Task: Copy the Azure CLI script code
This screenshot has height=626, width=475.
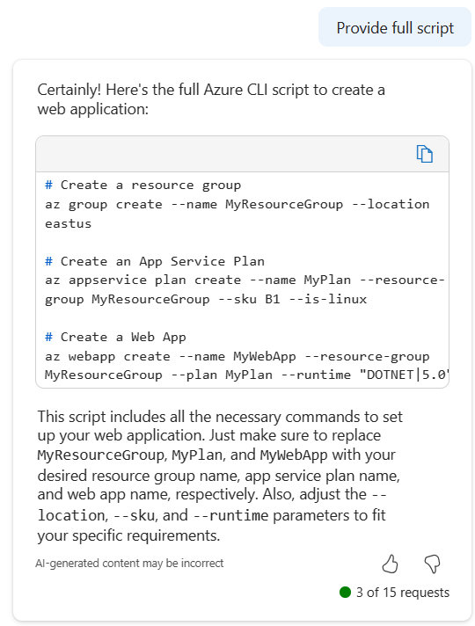Action: [424, 154]
